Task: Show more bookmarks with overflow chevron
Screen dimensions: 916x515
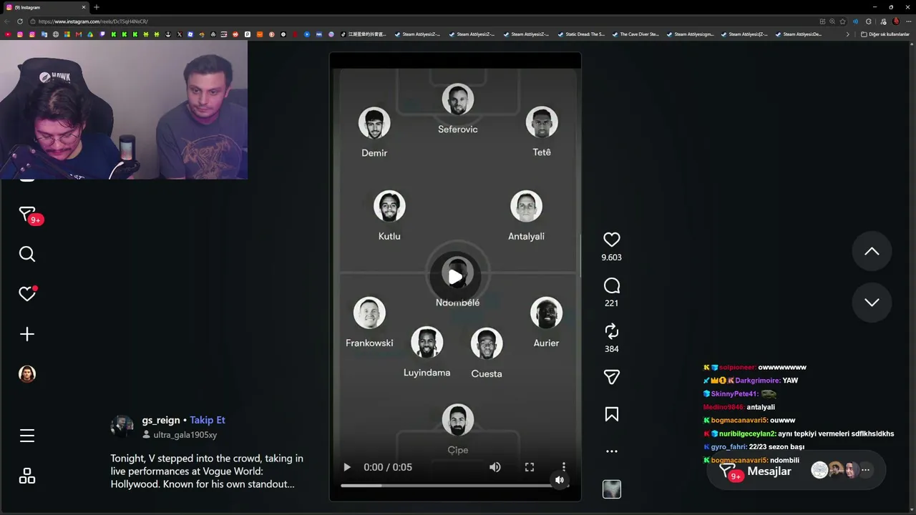Action: tap(848, 34)
